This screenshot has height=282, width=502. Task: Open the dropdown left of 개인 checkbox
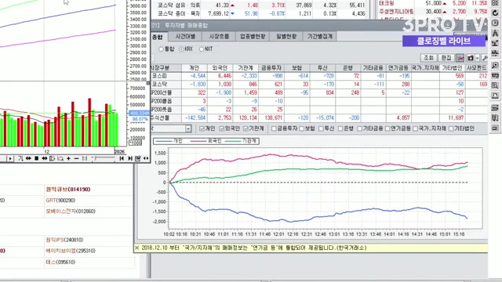pos(188,128)
